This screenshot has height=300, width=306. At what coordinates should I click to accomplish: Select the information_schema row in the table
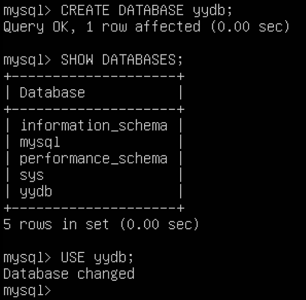[x=94, y=126]
